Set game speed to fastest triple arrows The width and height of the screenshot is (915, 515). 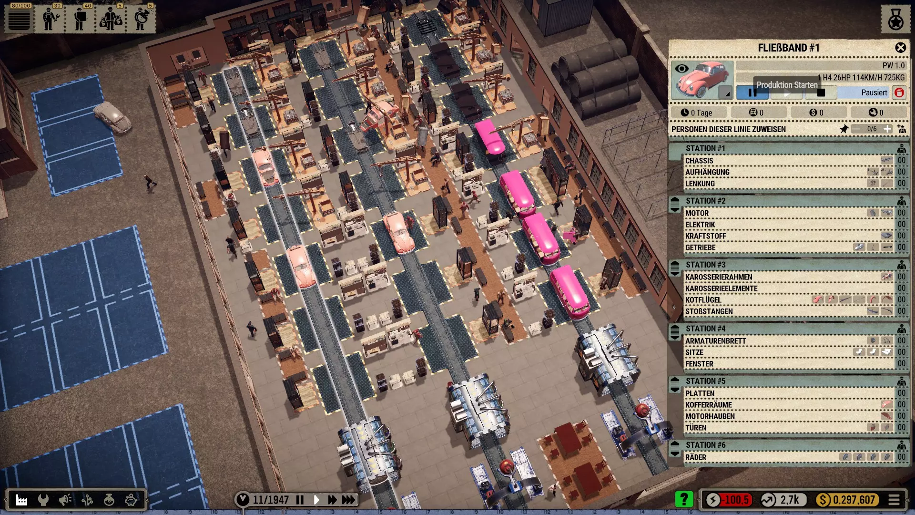[x=349, y=500]
